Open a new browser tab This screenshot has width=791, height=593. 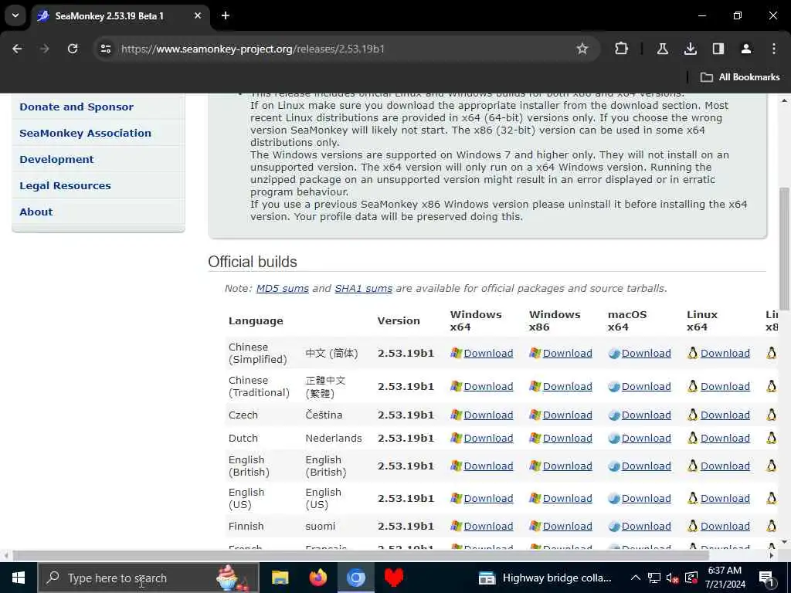point(226,15)
